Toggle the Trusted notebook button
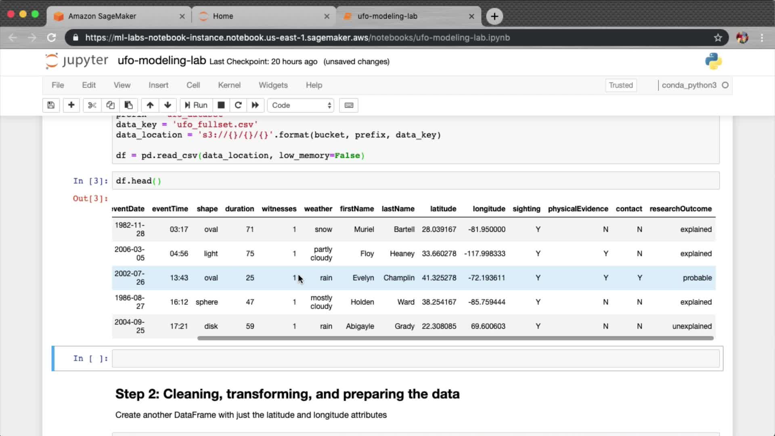The height and width of the screenshot is (436, 775). coord(620,85)
